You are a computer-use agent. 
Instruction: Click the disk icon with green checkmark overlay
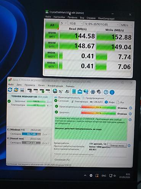(42, 91)
